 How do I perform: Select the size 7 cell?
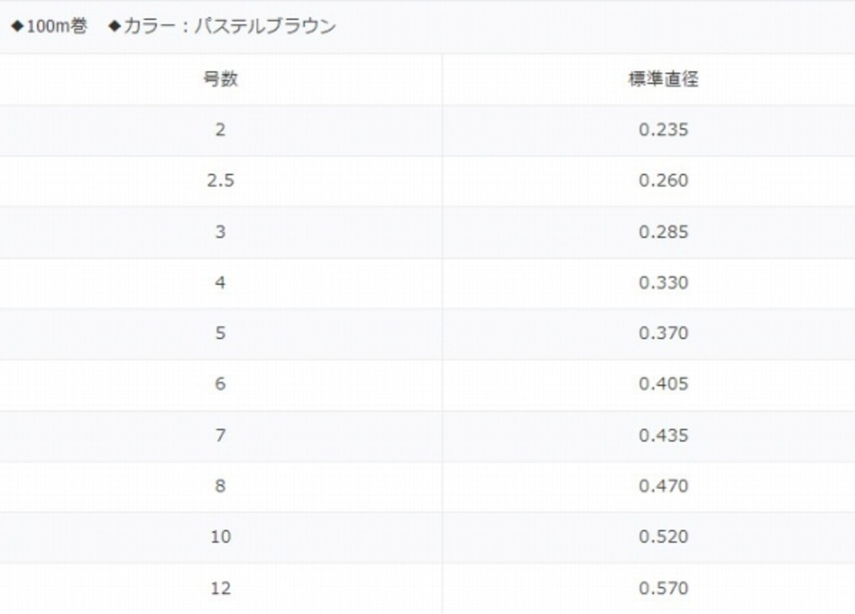tap(220, 436)
